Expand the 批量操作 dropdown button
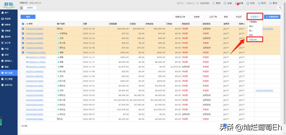Image resolution: width=286 pixels, height=135 pixels. point(255,17)
